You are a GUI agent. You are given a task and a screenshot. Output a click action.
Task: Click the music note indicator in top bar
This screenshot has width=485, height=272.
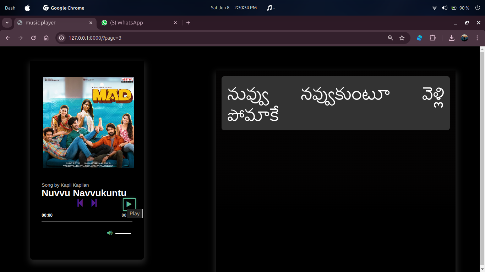[271, 8]
